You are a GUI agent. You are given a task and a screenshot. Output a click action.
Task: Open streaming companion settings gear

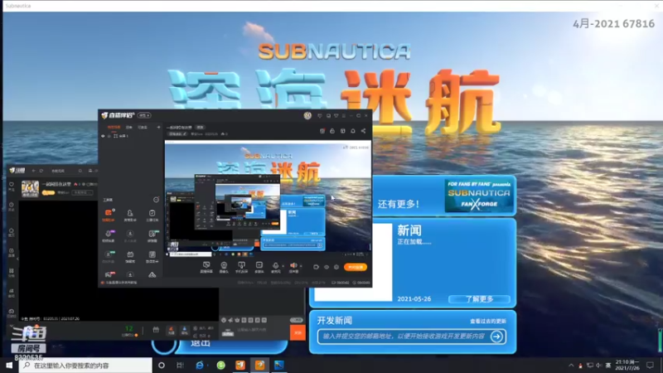click(336, 267)
